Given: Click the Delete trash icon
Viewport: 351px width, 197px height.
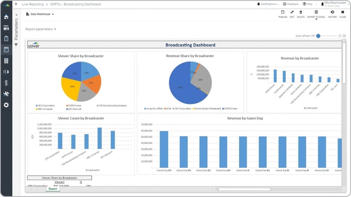Looking at the screenshot, I should pyautogui.click(x=300, y=14).
